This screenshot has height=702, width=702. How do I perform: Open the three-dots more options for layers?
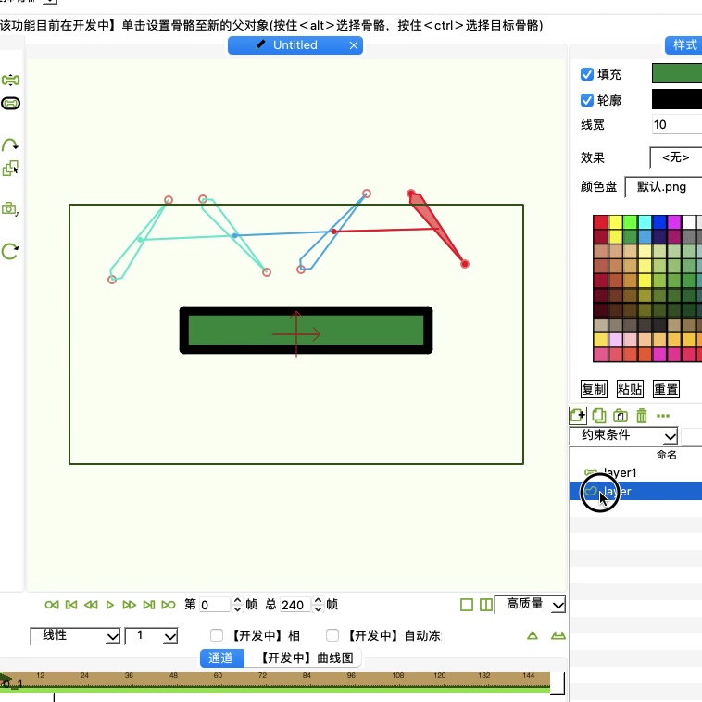click(x=662, y=416)
